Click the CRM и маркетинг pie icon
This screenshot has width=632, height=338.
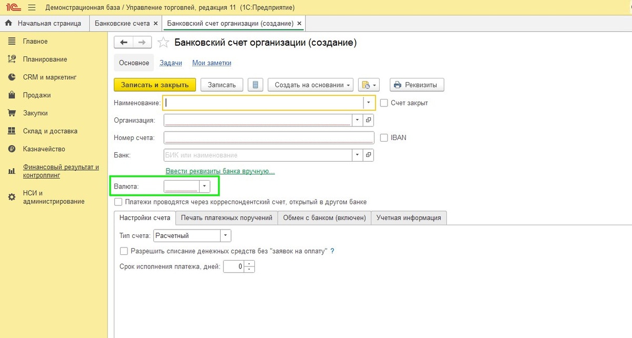(x=12, y=77)
